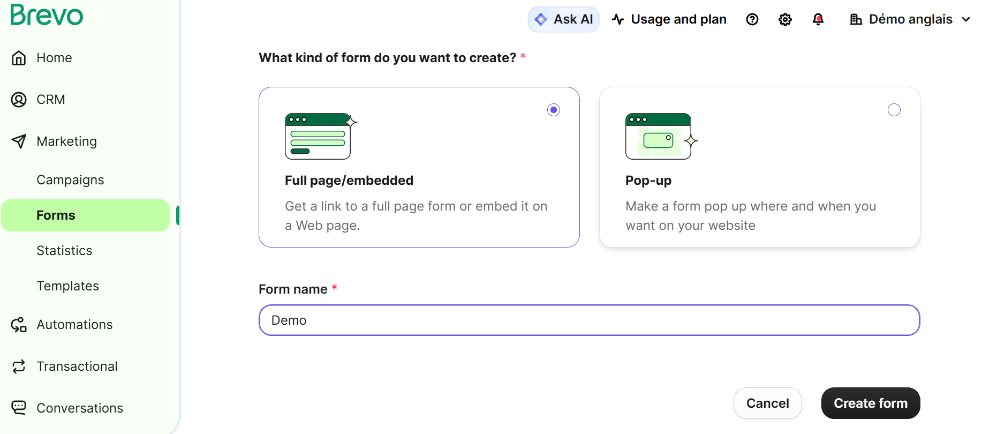
Task: Open the notifications bell
Action: (x=818, y=20)
